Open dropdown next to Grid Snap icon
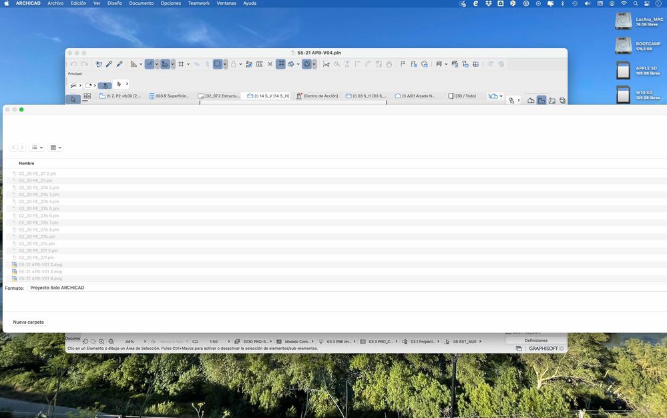Screen dimensions: 667x418 click(x=188, y=64)
